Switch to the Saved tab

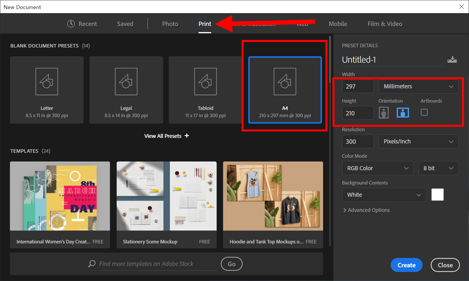pos(125,24)
